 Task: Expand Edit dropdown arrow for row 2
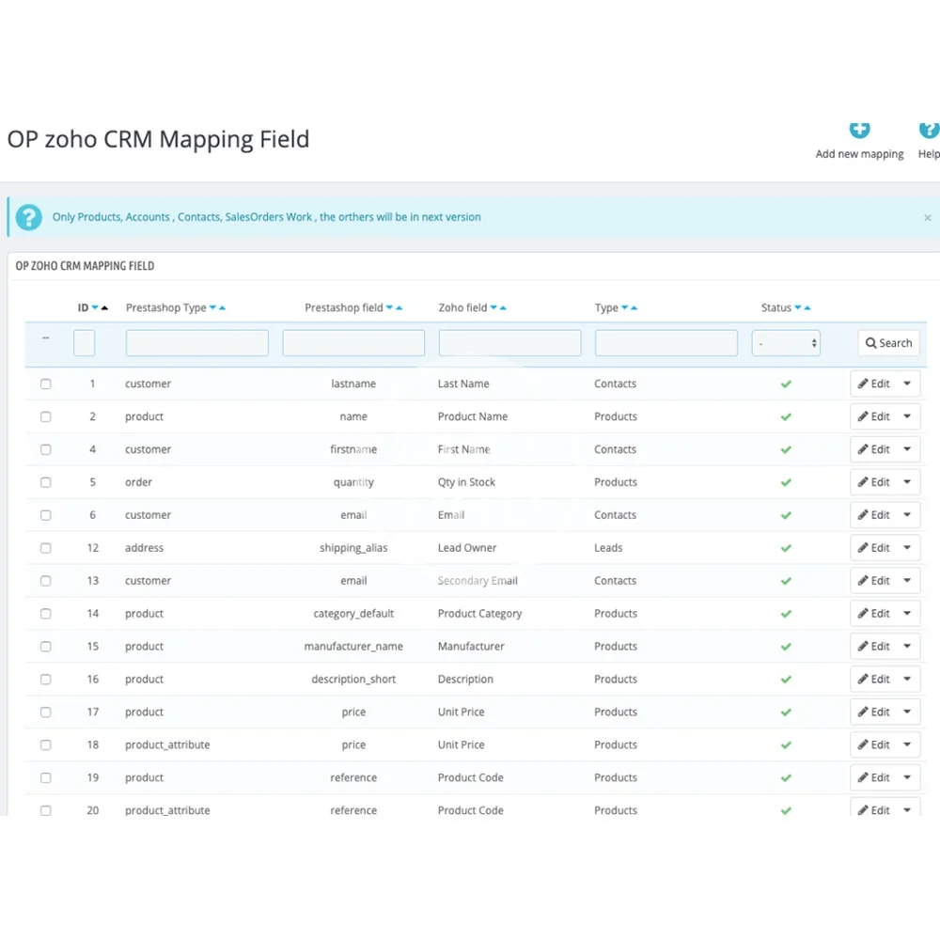(907, 416)
